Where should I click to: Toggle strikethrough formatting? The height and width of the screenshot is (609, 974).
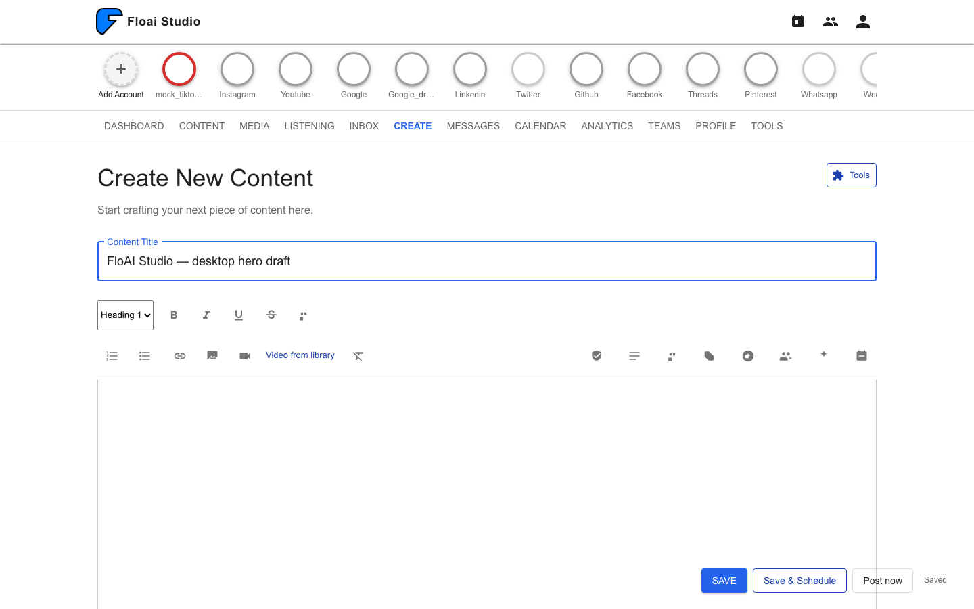pos(271,315)
